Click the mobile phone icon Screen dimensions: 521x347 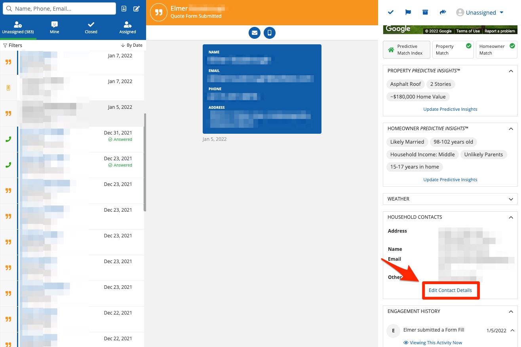270,33
